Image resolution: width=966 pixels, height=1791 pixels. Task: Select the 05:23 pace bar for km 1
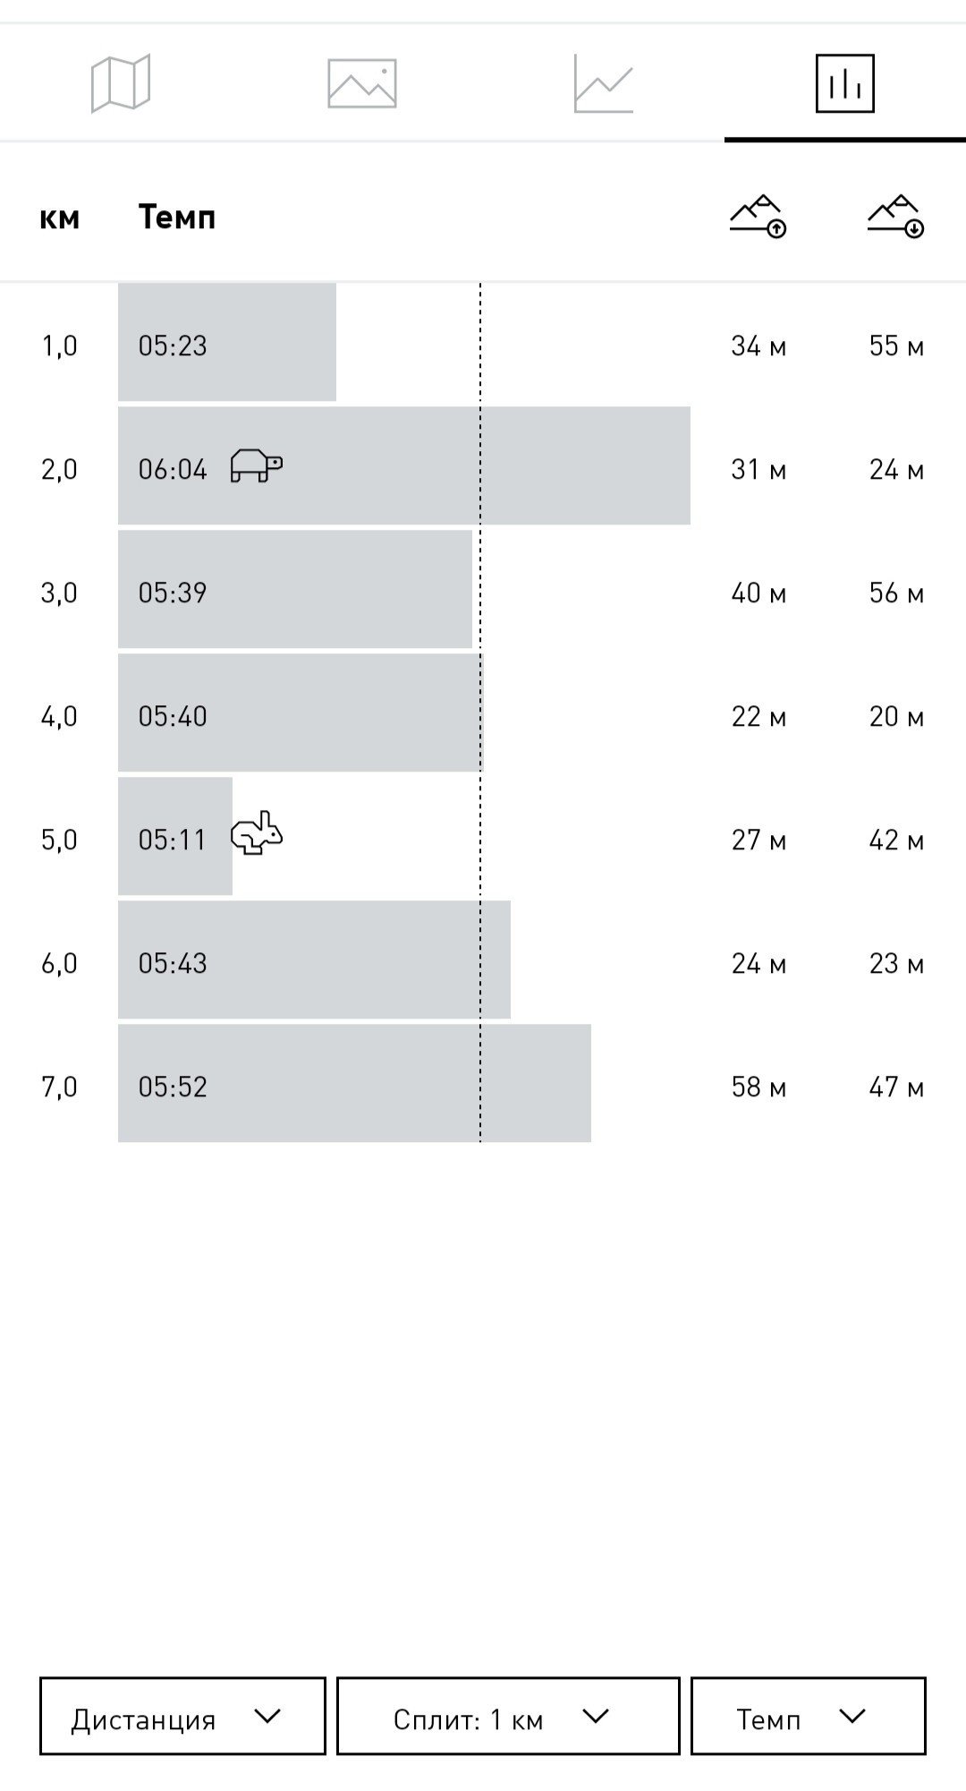click(227, 342)
